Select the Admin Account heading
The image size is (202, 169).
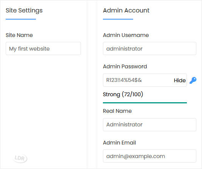(x=126, y=11)
